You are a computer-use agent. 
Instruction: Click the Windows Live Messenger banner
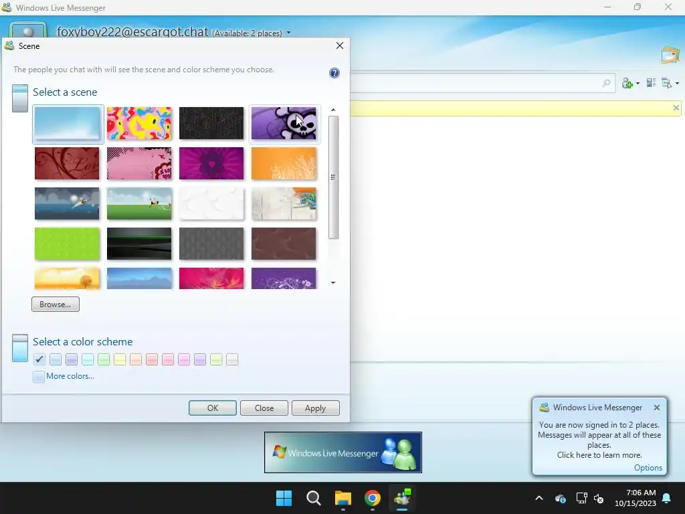pyautogui.click(x=343, y=452)
